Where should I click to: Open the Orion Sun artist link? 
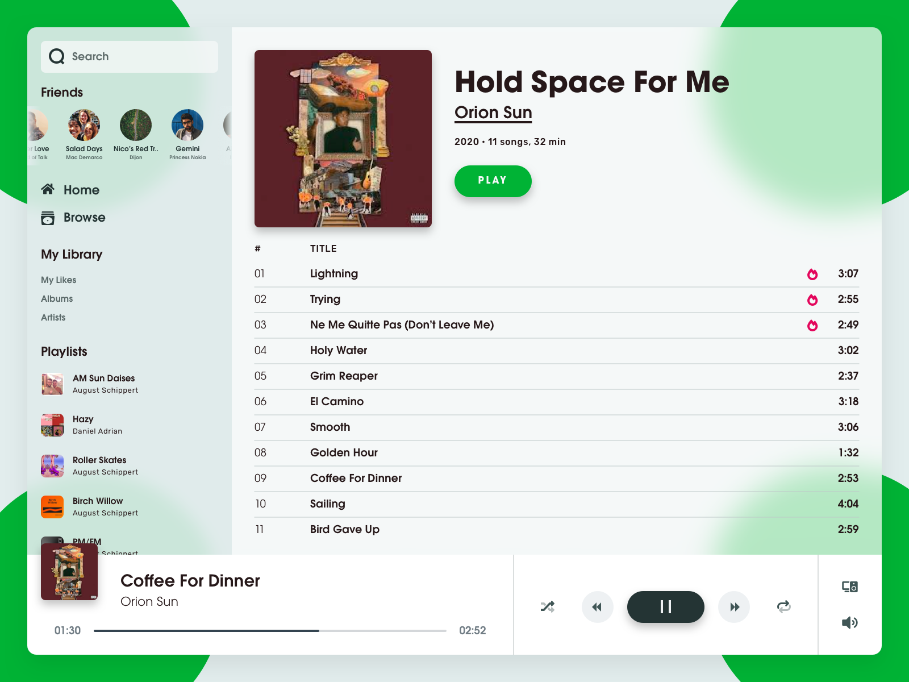click(493, 113)
